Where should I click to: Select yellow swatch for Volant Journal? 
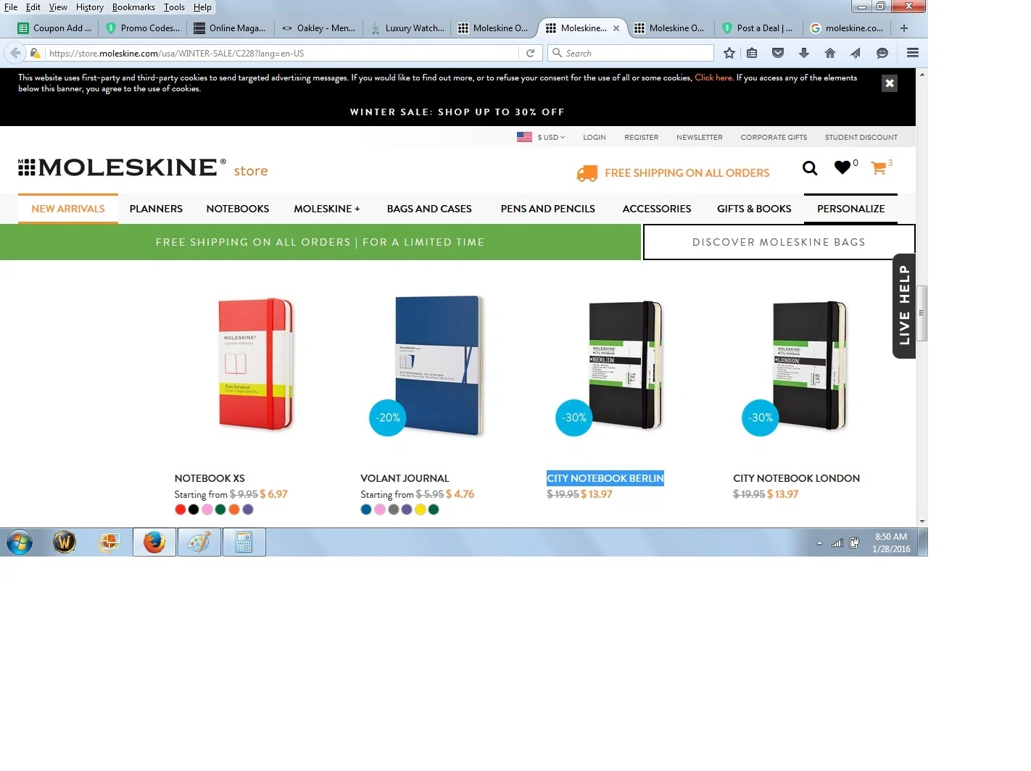pyautogui.click(x=421, y=509)
